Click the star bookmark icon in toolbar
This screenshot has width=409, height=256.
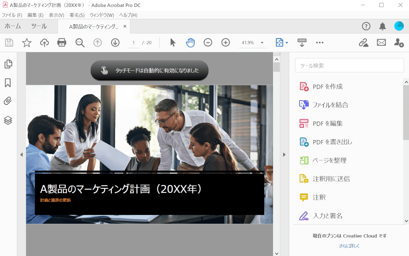tap(27, 43)
